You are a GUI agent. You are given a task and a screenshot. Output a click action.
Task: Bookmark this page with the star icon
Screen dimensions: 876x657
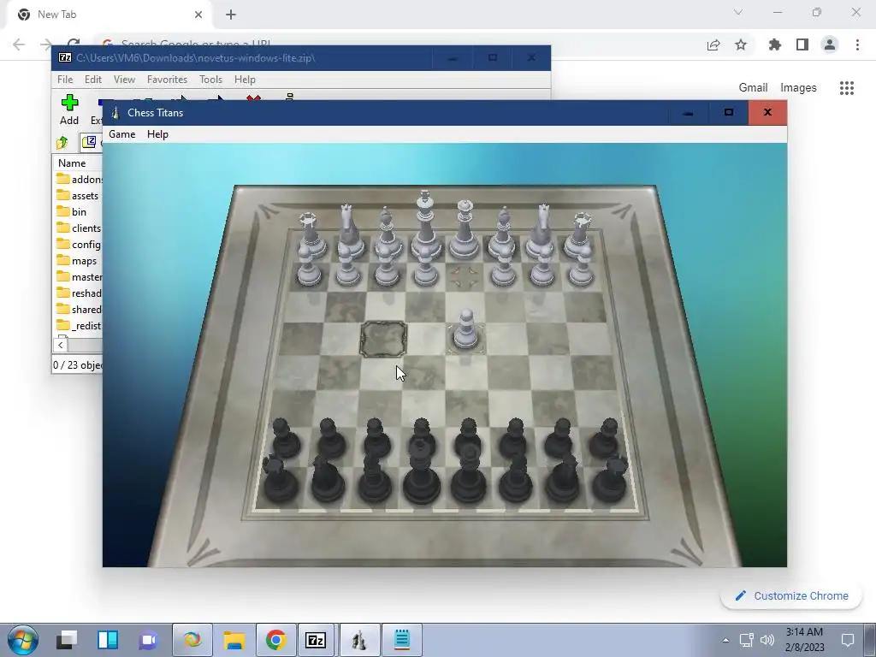[741, 44]
